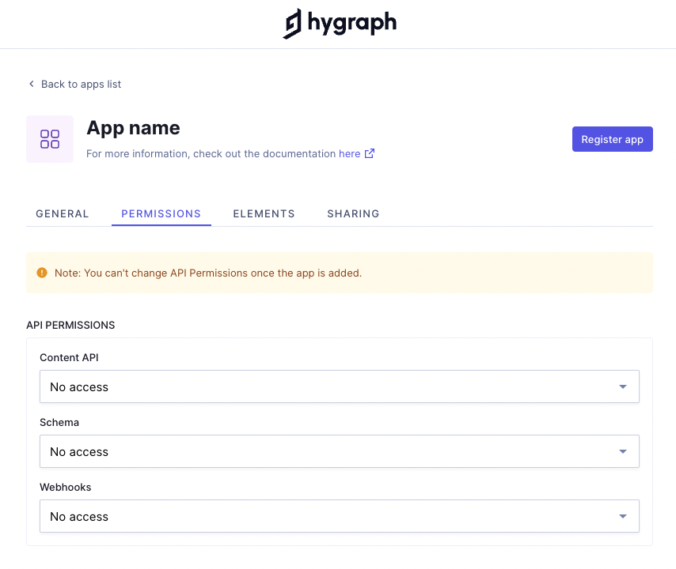Go back to apps list

[81, 84]
